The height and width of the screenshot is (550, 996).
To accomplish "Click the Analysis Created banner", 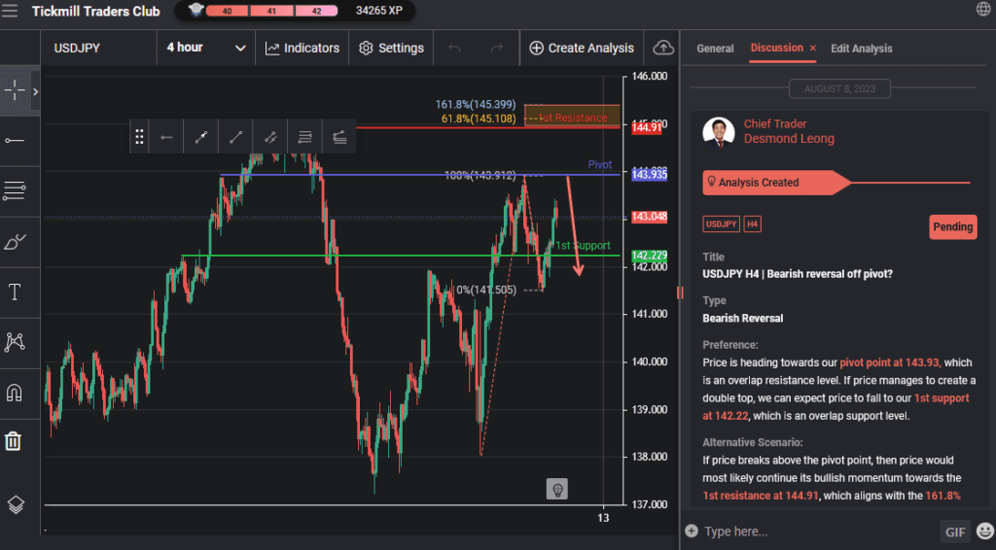I will pos(776,183).
